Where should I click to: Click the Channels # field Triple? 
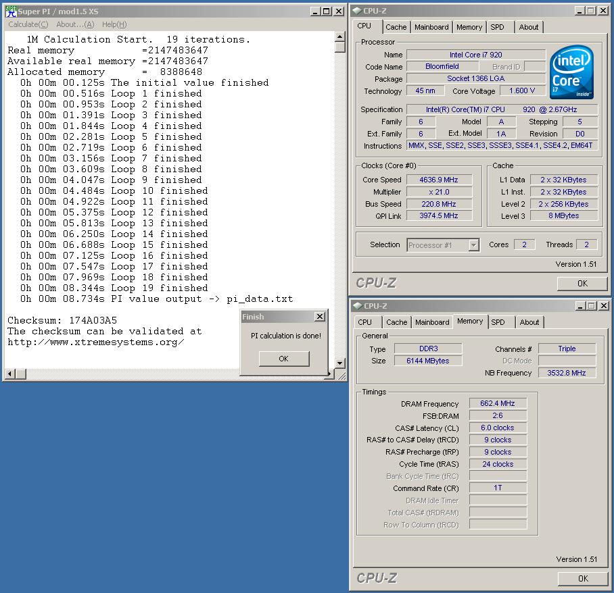pos(567,349)
